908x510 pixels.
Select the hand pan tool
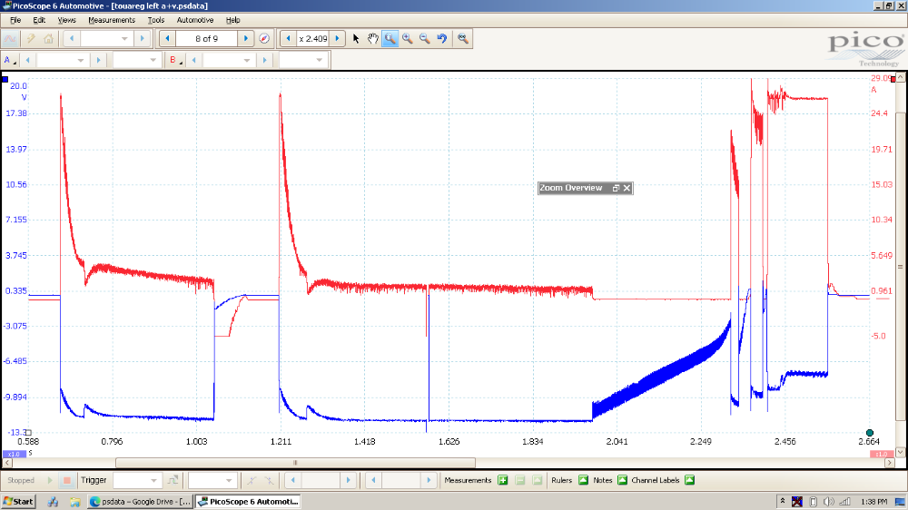pyautogui.click(x=372, y=38)
